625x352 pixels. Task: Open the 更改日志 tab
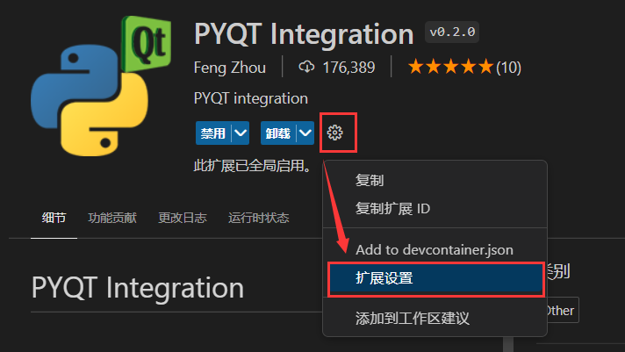click(x=183, y=218)
